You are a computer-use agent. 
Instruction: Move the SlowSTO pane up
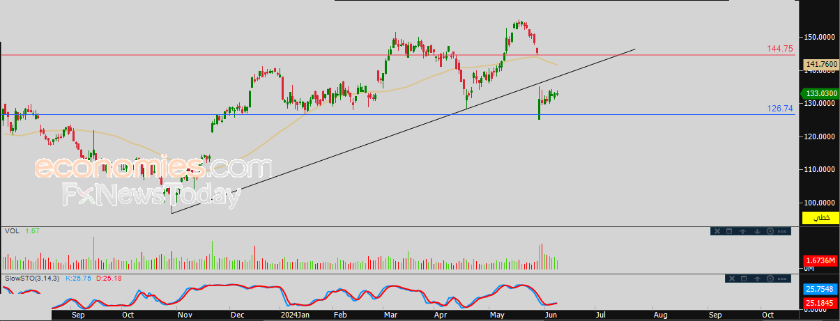coord(757,279)
